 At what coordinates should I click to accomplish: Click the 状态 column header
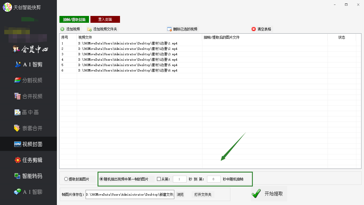point(342,37)
